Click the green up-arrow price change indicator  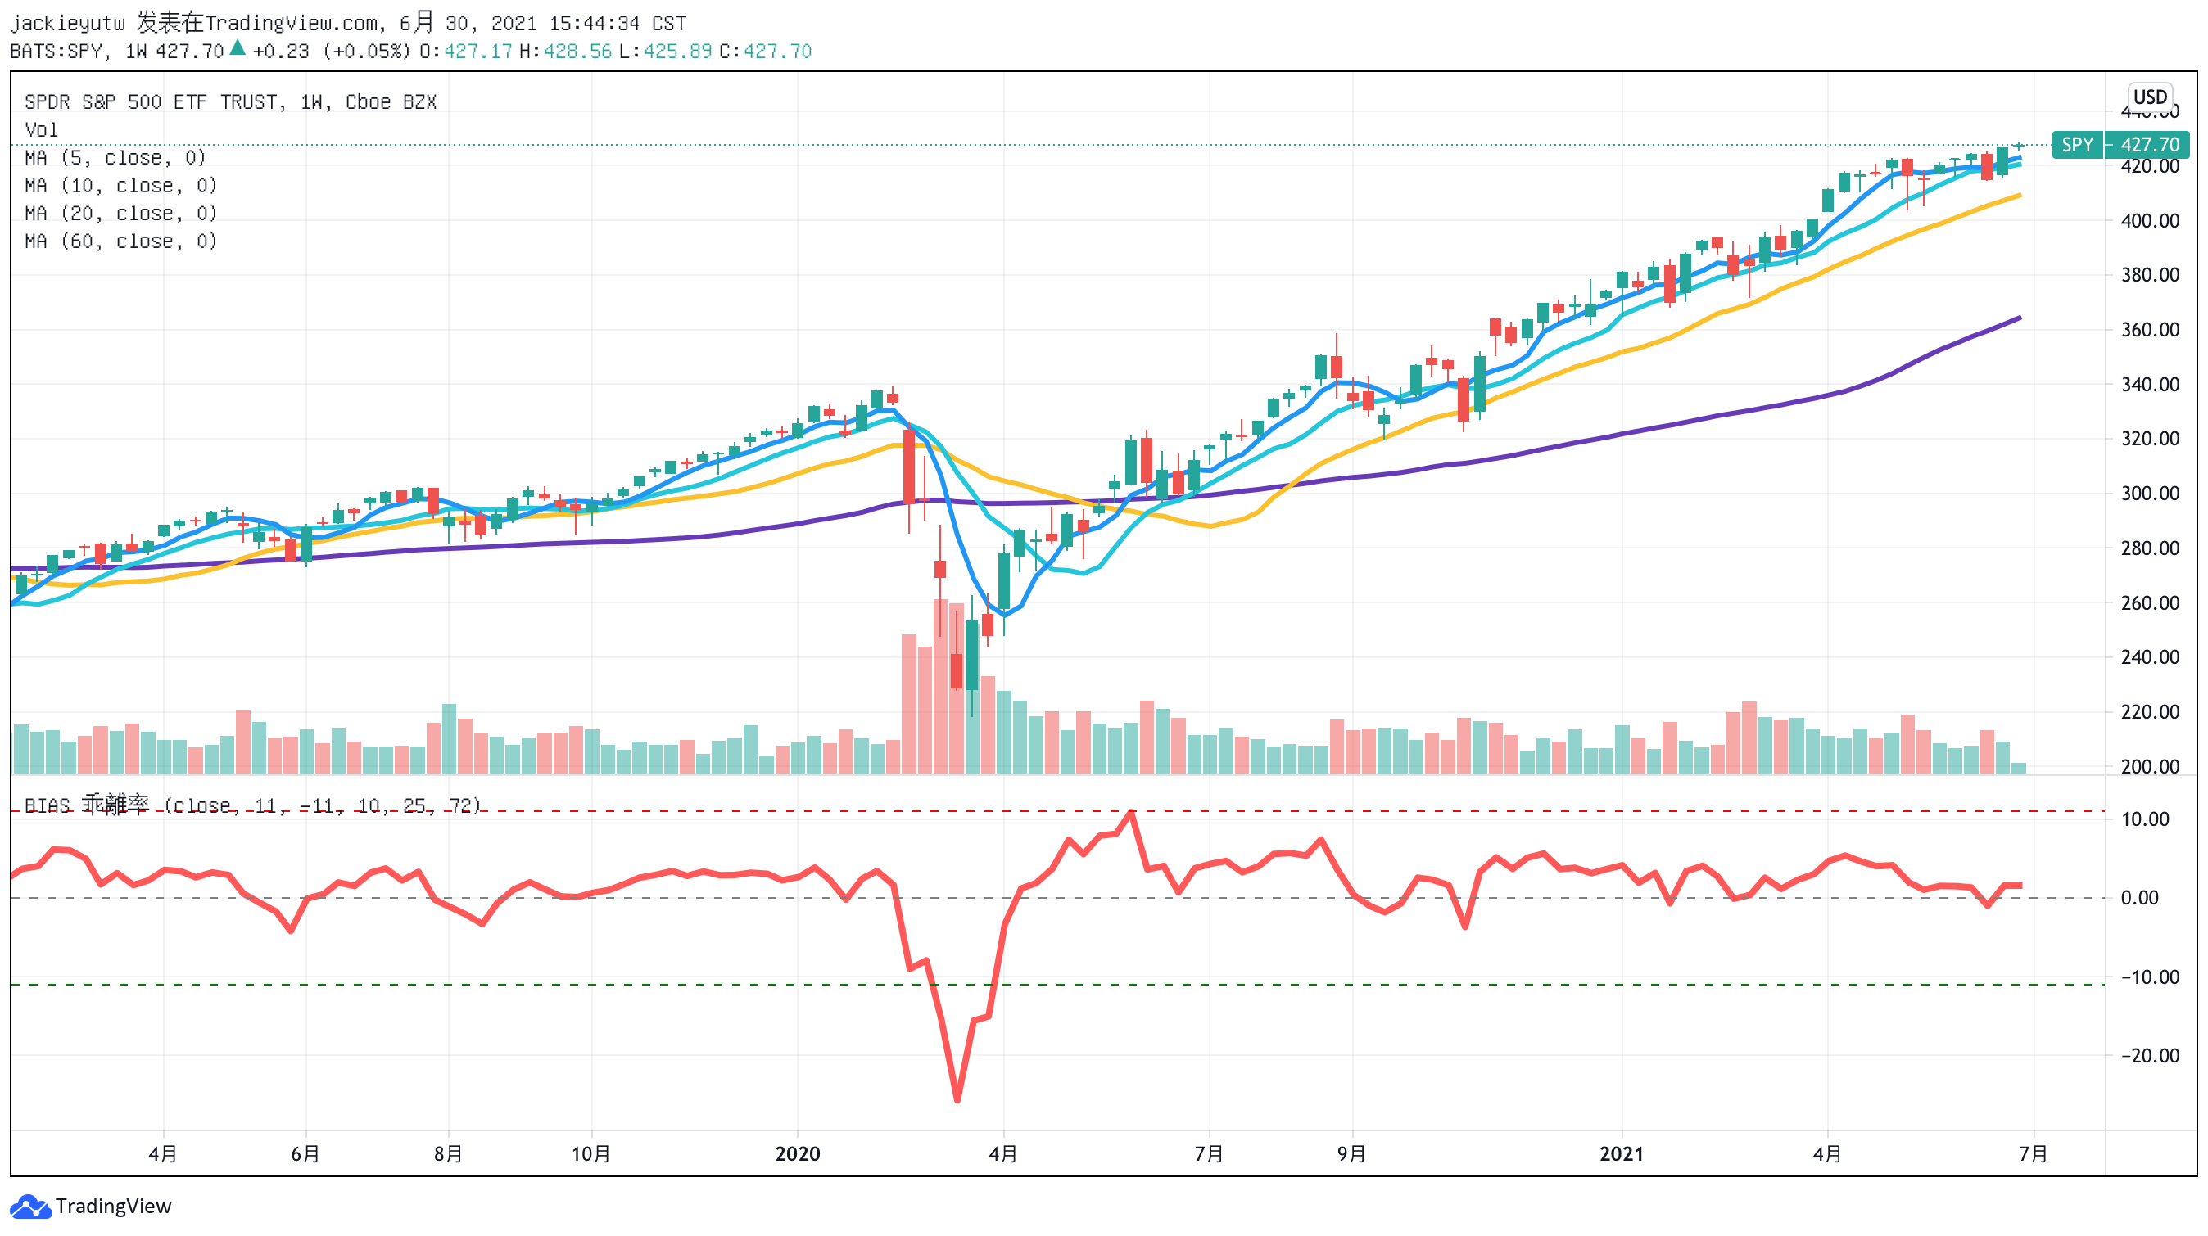tap(238, 49)
